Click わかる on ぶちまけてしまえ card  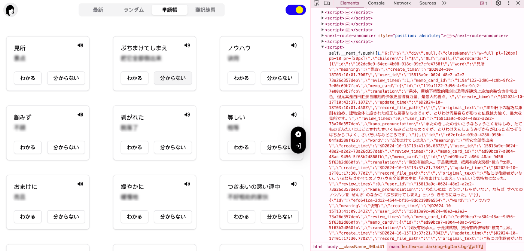click(134, 78)
